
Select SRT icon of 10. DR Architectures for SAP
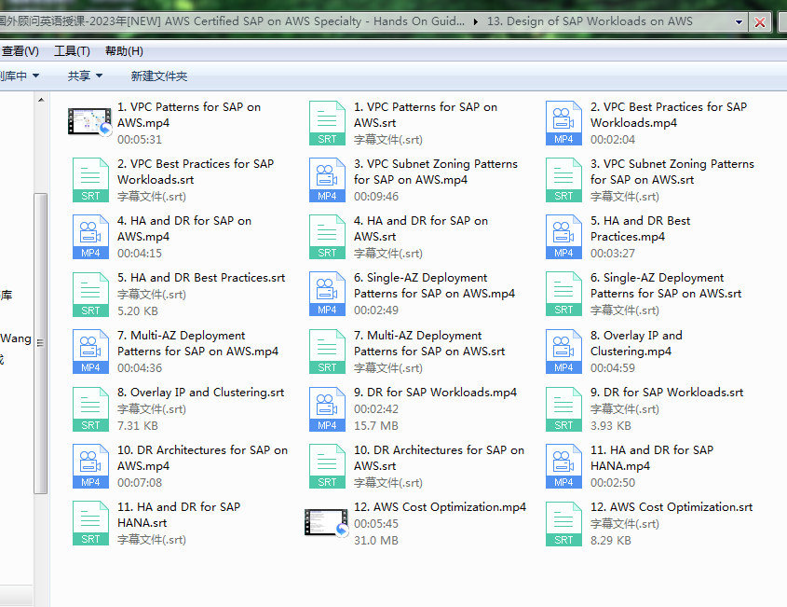pyautogui.click(x=327, y=466)
